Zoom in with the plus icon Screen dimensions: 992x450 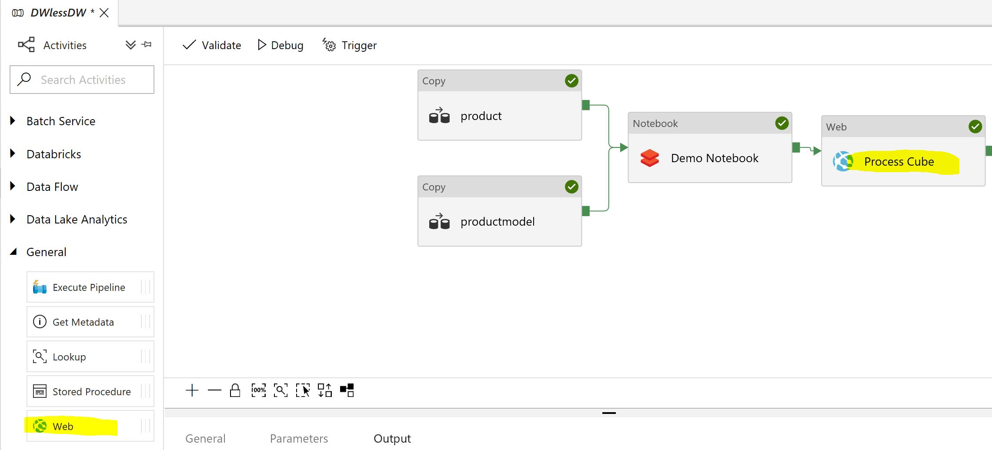click(x=192, y=390)
